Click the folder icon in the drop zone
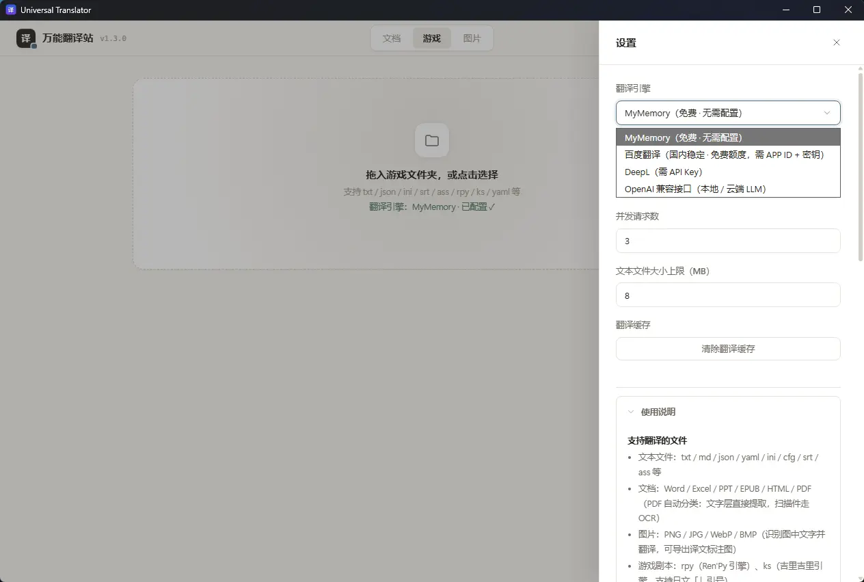The height and width of the screenshot is (582, 864). tap(432, 140)
